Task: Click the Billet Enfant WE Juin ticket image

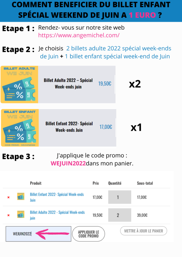Action: [x=20, y=128]
